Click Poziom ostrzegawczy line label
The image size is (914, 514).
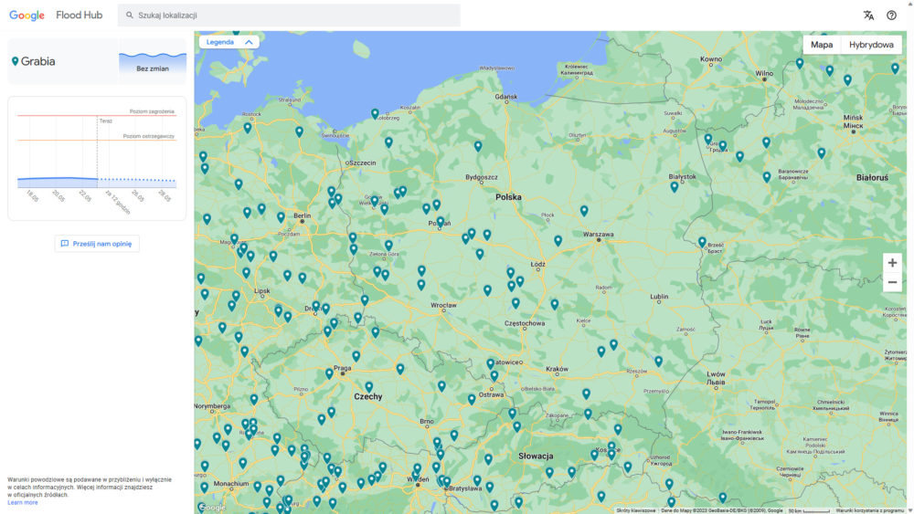[x=149, y=136]
